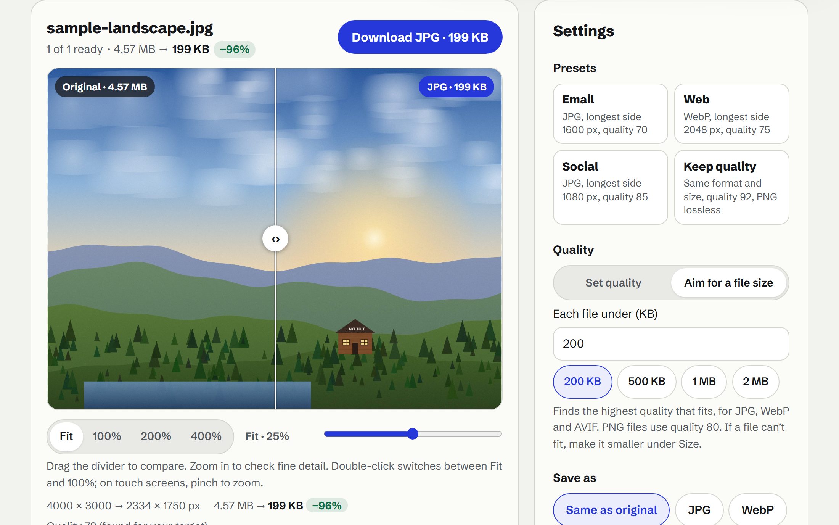The image size is (839, 525).
Task: Pick the 500 KB size chip
Action: coord(646,382)
